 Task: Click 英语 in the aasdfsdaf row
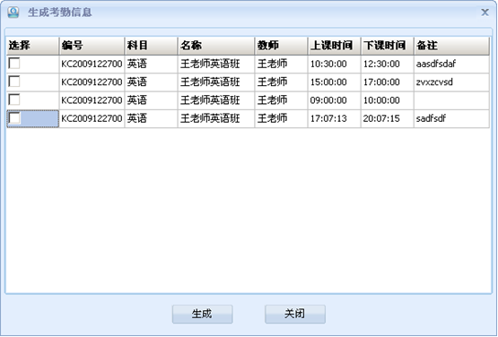(151, 65)
